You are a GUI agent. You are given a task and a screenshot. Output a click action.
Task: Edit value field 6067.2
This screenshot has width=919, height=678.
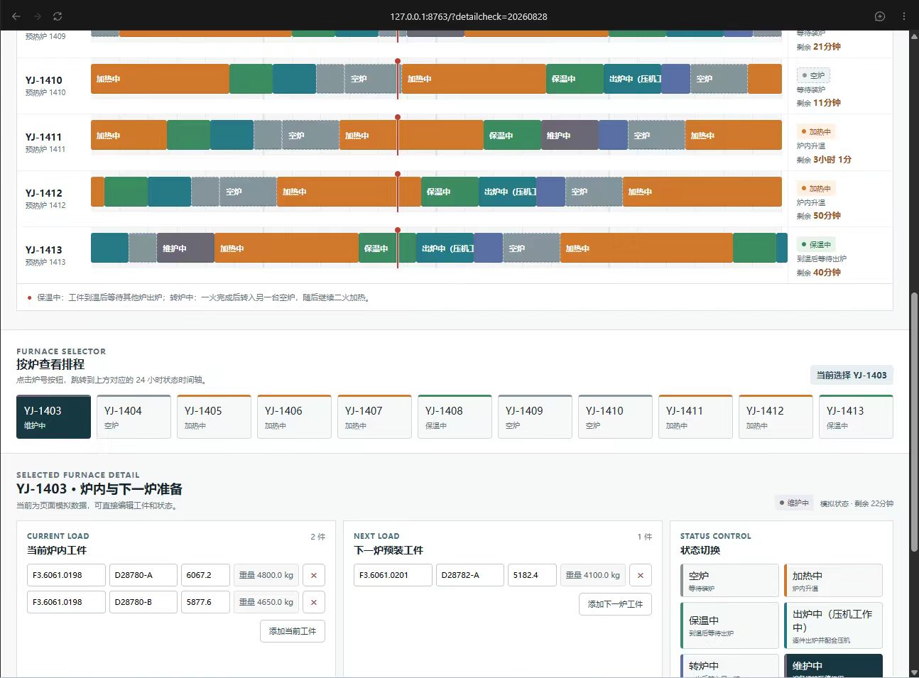[205, 575]
